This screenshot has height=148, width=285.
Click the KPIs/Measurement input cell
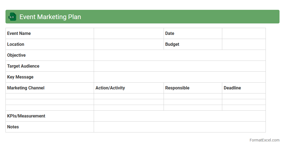179,116
